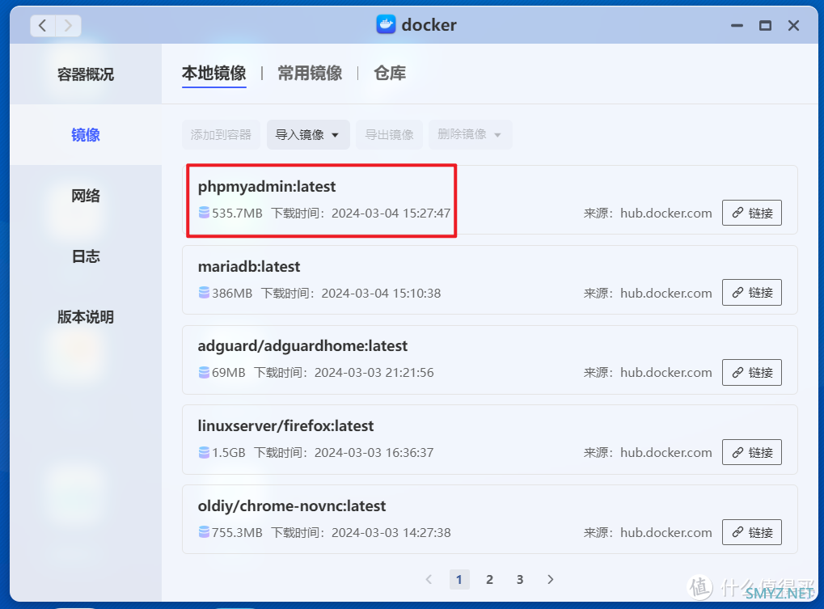Click 链接 for adguard/adguardhome:latest
The image size is (824, 609).
751,373
